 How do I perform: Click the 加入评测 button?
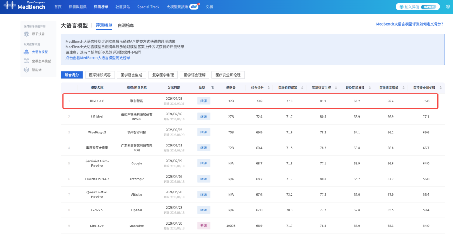coord(417,7)
